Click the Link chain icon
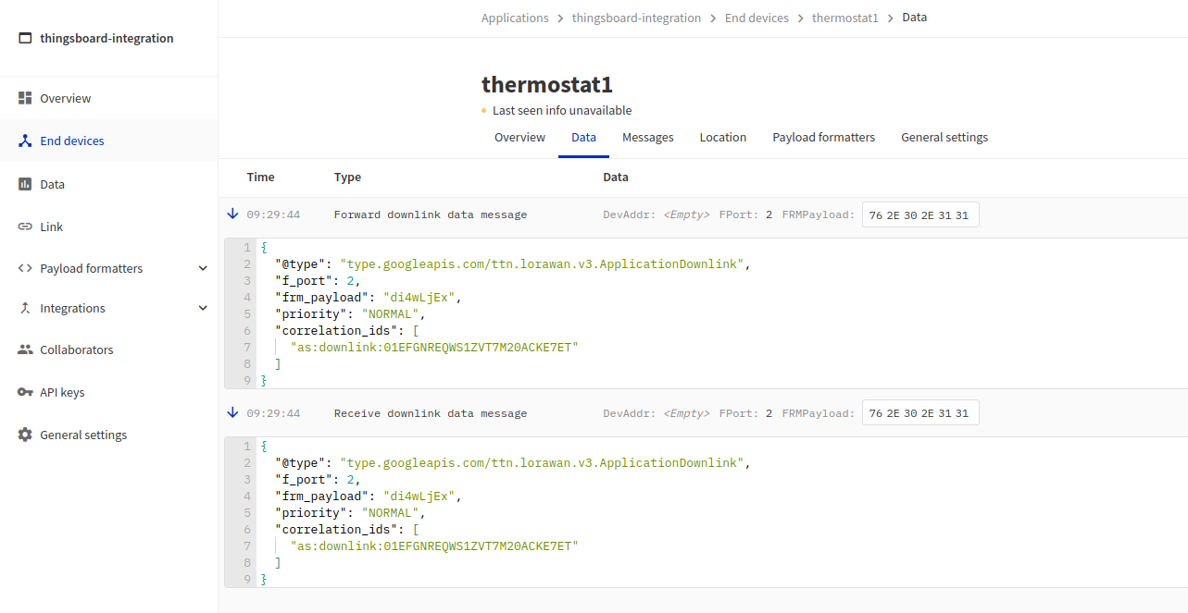 [25, 227]
